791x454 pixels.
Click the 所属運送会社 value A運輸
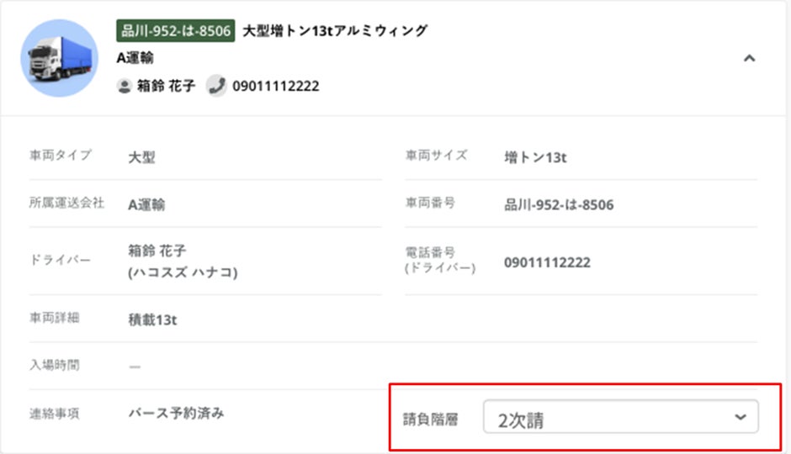(146, 204)
